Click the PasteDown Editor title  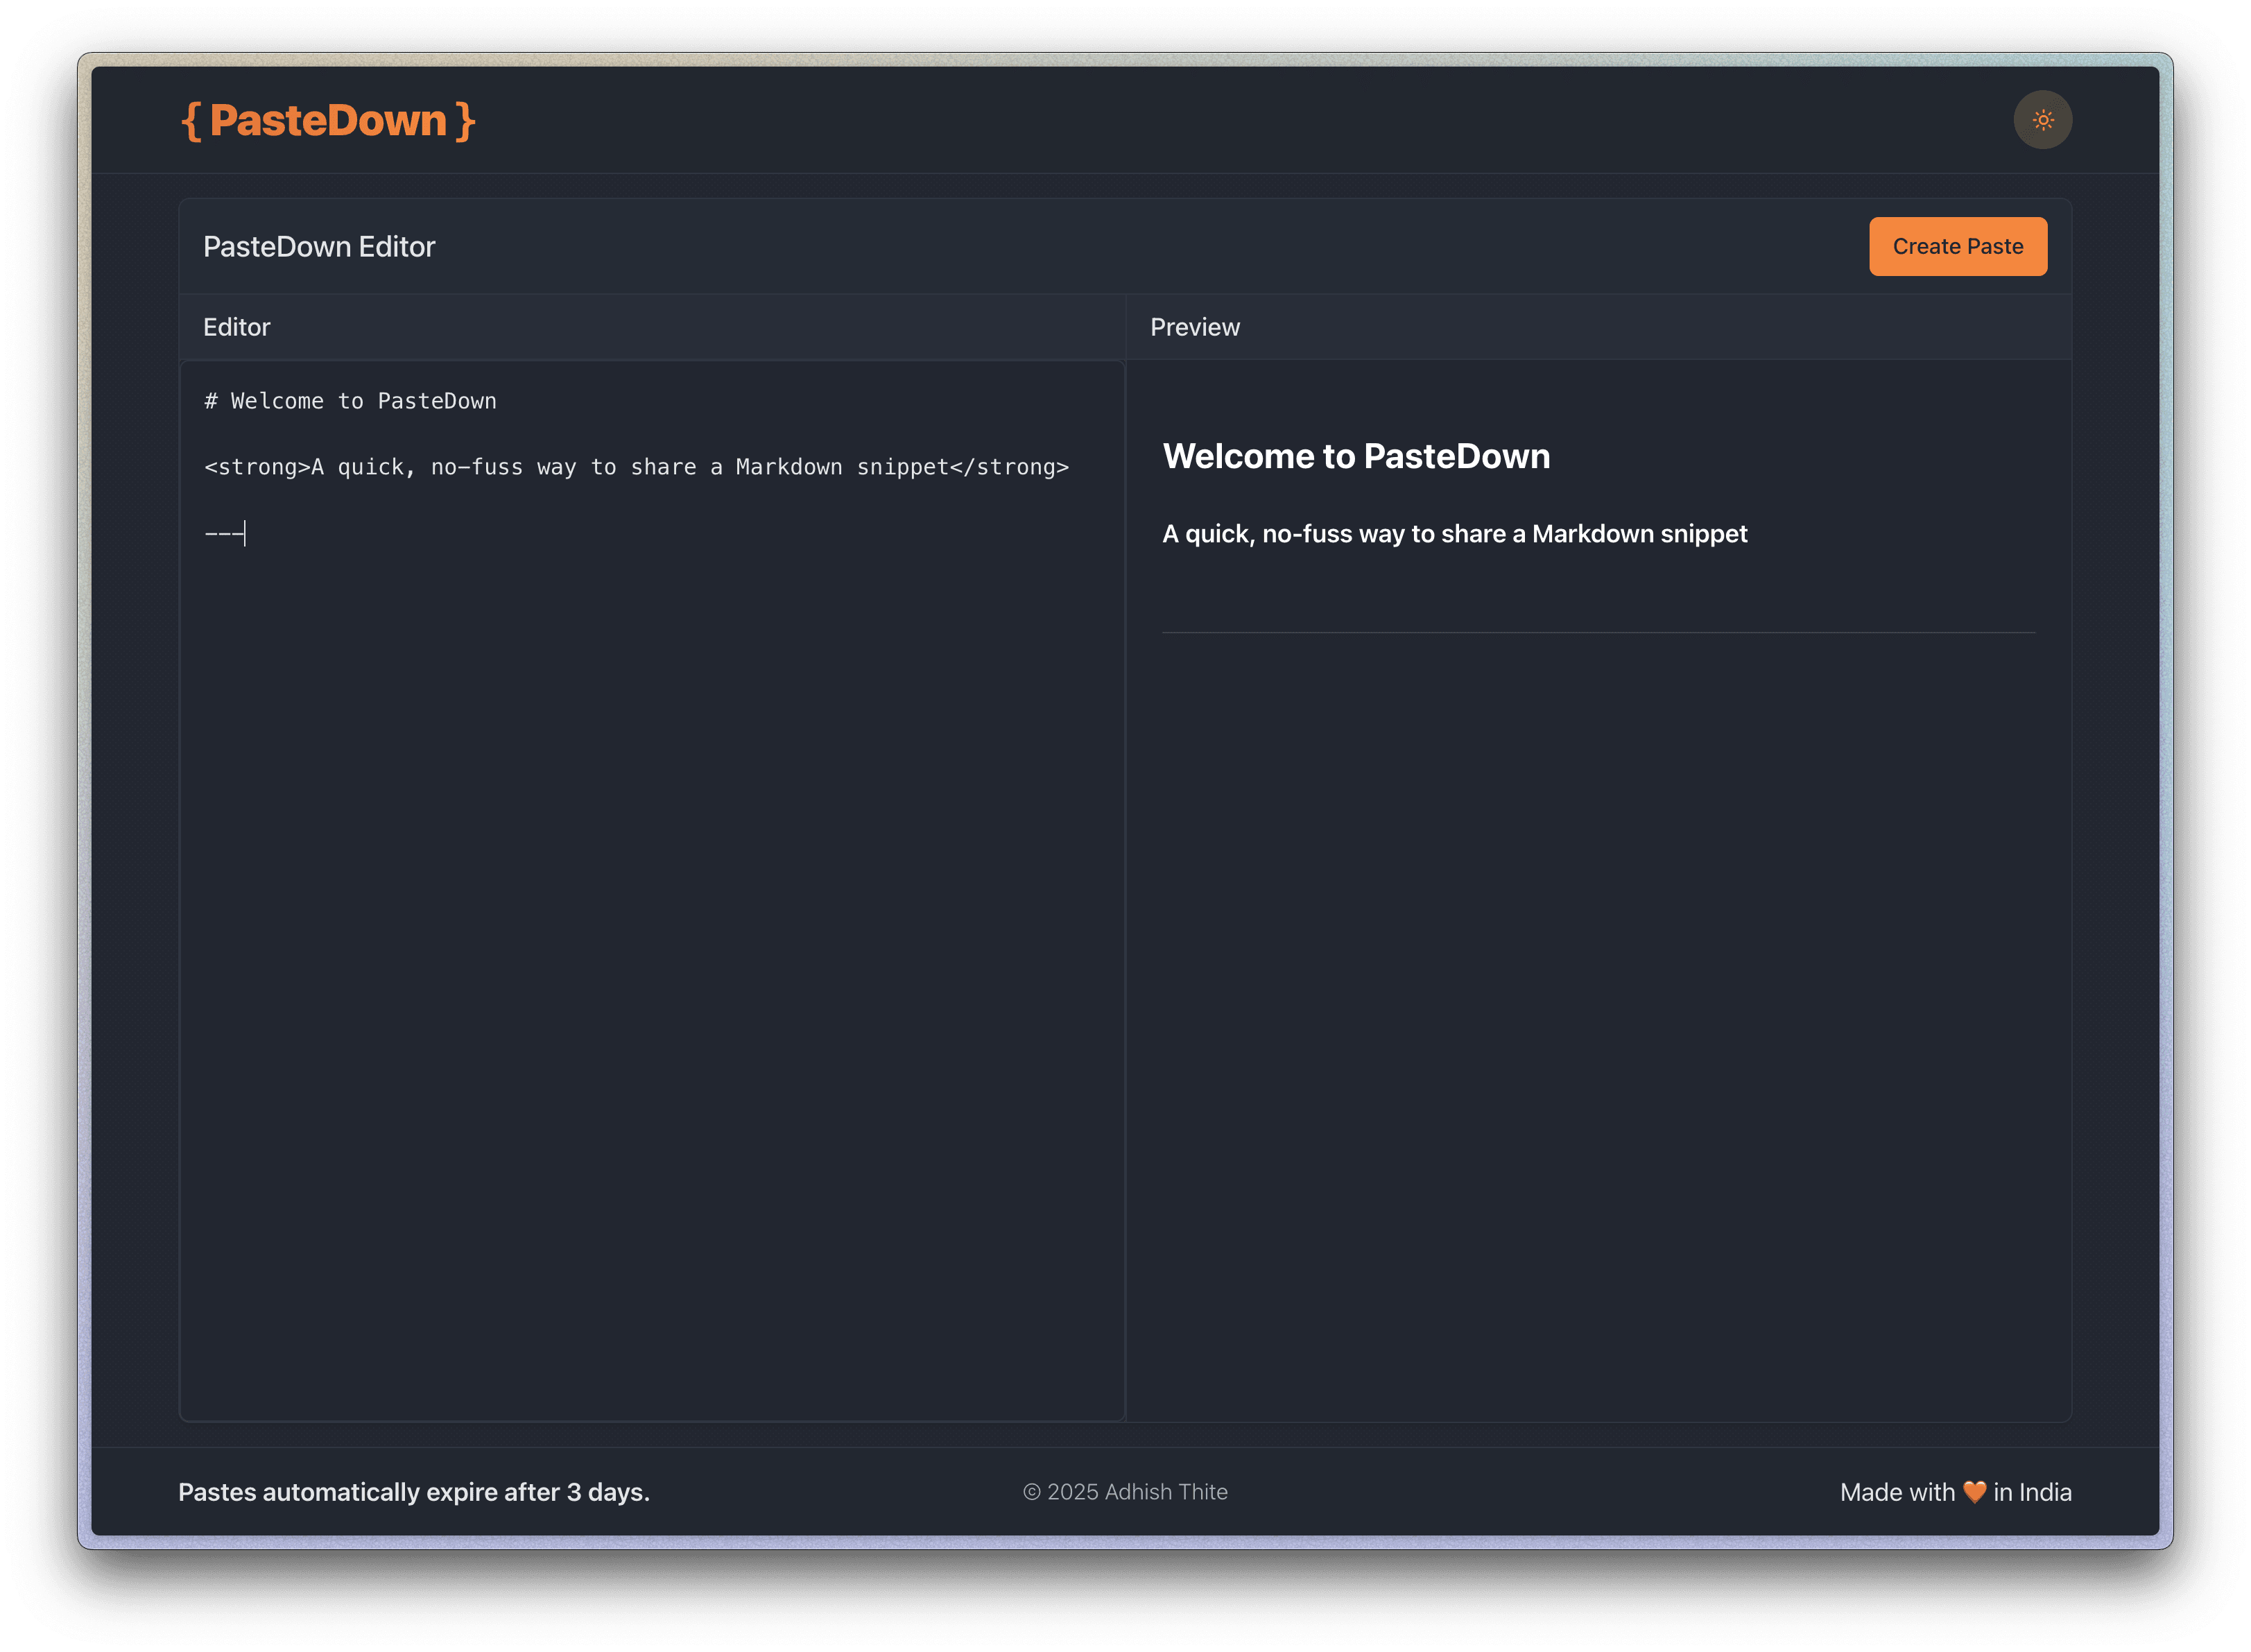click(x=319, y=247)
